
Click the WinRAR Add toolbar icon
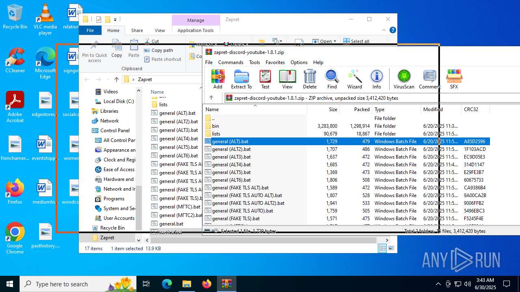point(218,79)
